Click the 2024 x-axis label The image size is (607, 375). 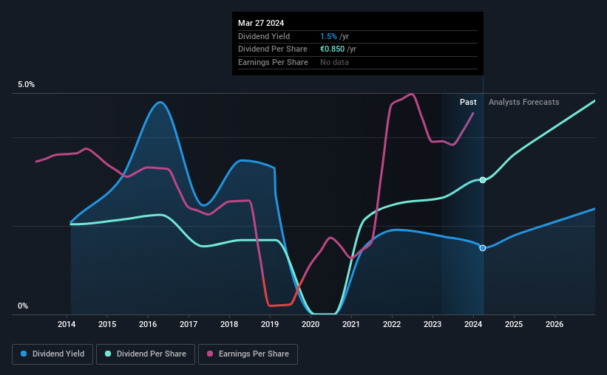(x=473, y=324)
